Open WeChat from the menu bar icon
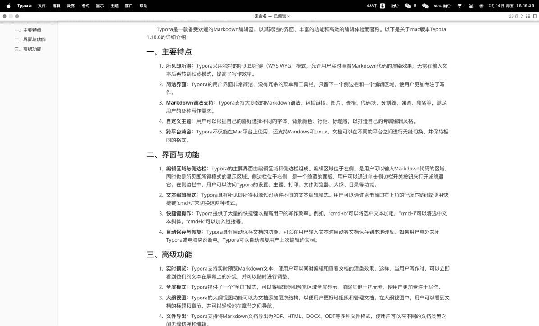 [408, 6]
